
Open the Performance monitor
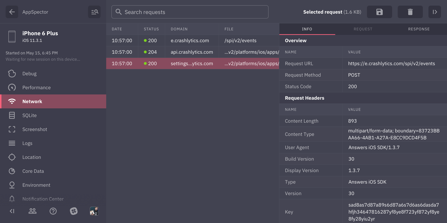pos(36,87)
